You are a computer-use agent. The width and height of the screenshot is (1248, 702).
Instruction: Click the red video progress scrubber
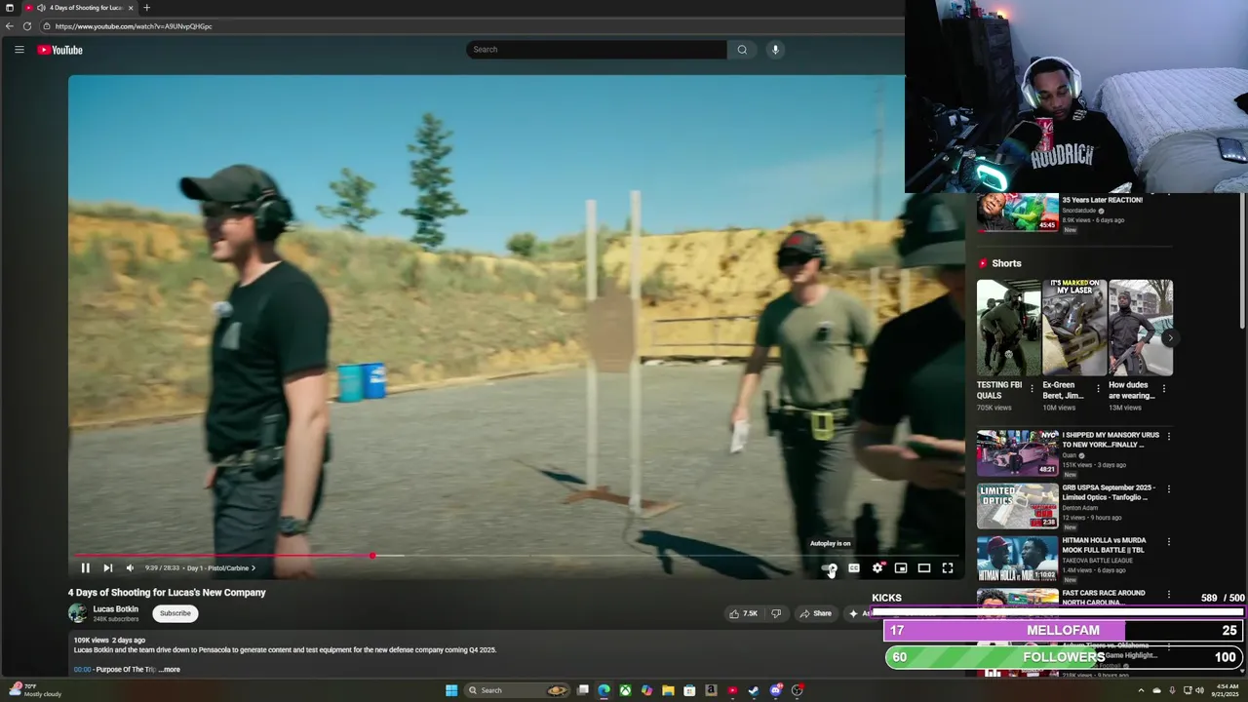pyautogui.click(x=372, y=556)
